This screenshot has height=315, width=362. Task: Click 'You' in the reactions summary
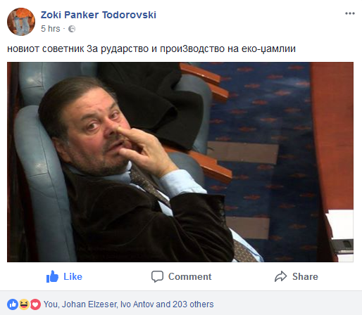(51, 304)
